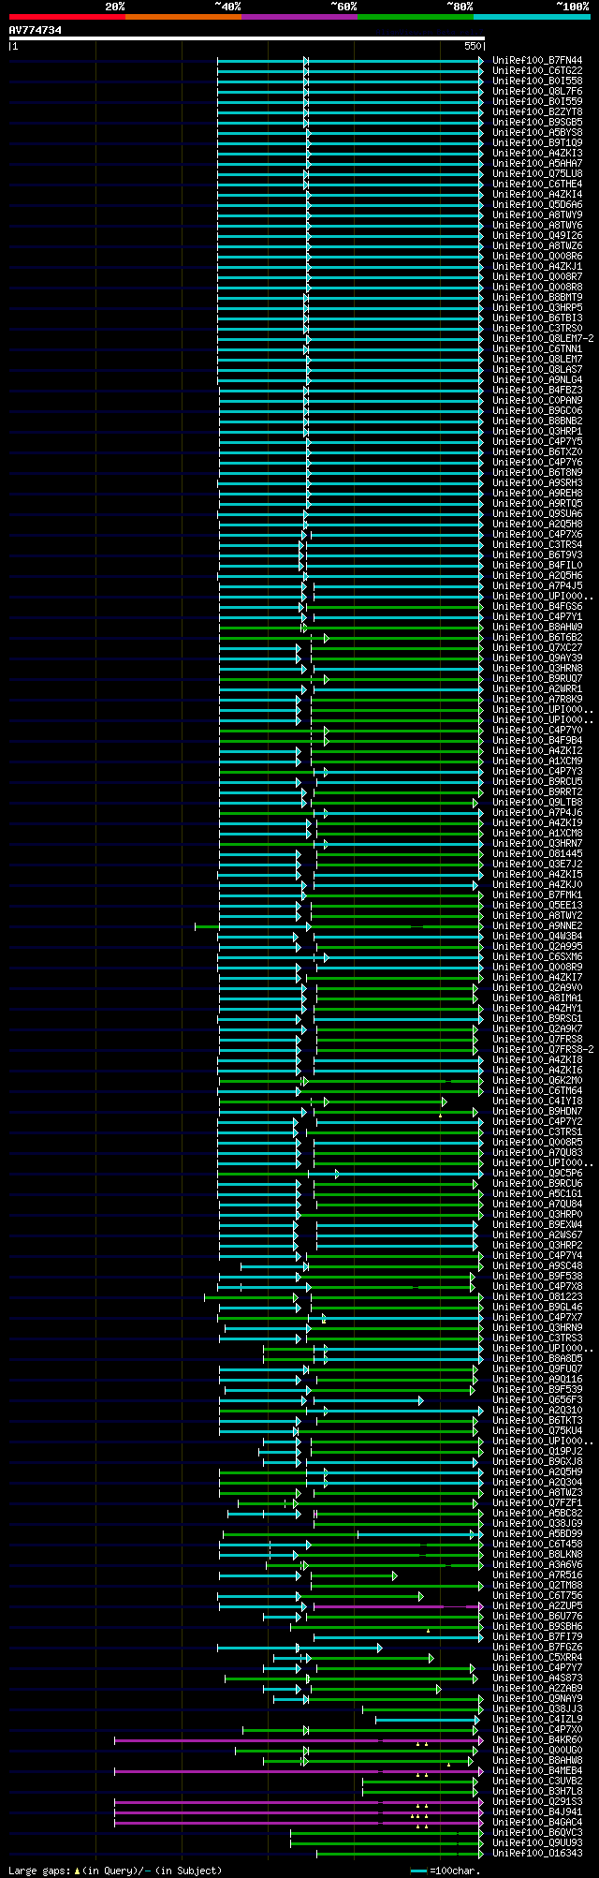Select the UniRef100_O81445 label
This screenshot has width=599, height=1878.
coord(537,854)
